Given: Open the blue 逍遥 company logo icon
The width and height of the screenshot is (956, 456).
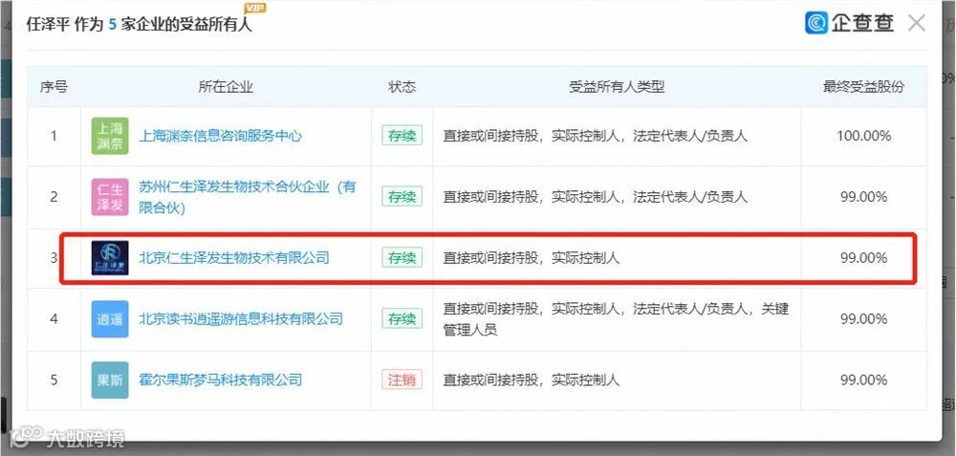Looking at the screenshot, I should pyautogui.click(x=110, y=319).
